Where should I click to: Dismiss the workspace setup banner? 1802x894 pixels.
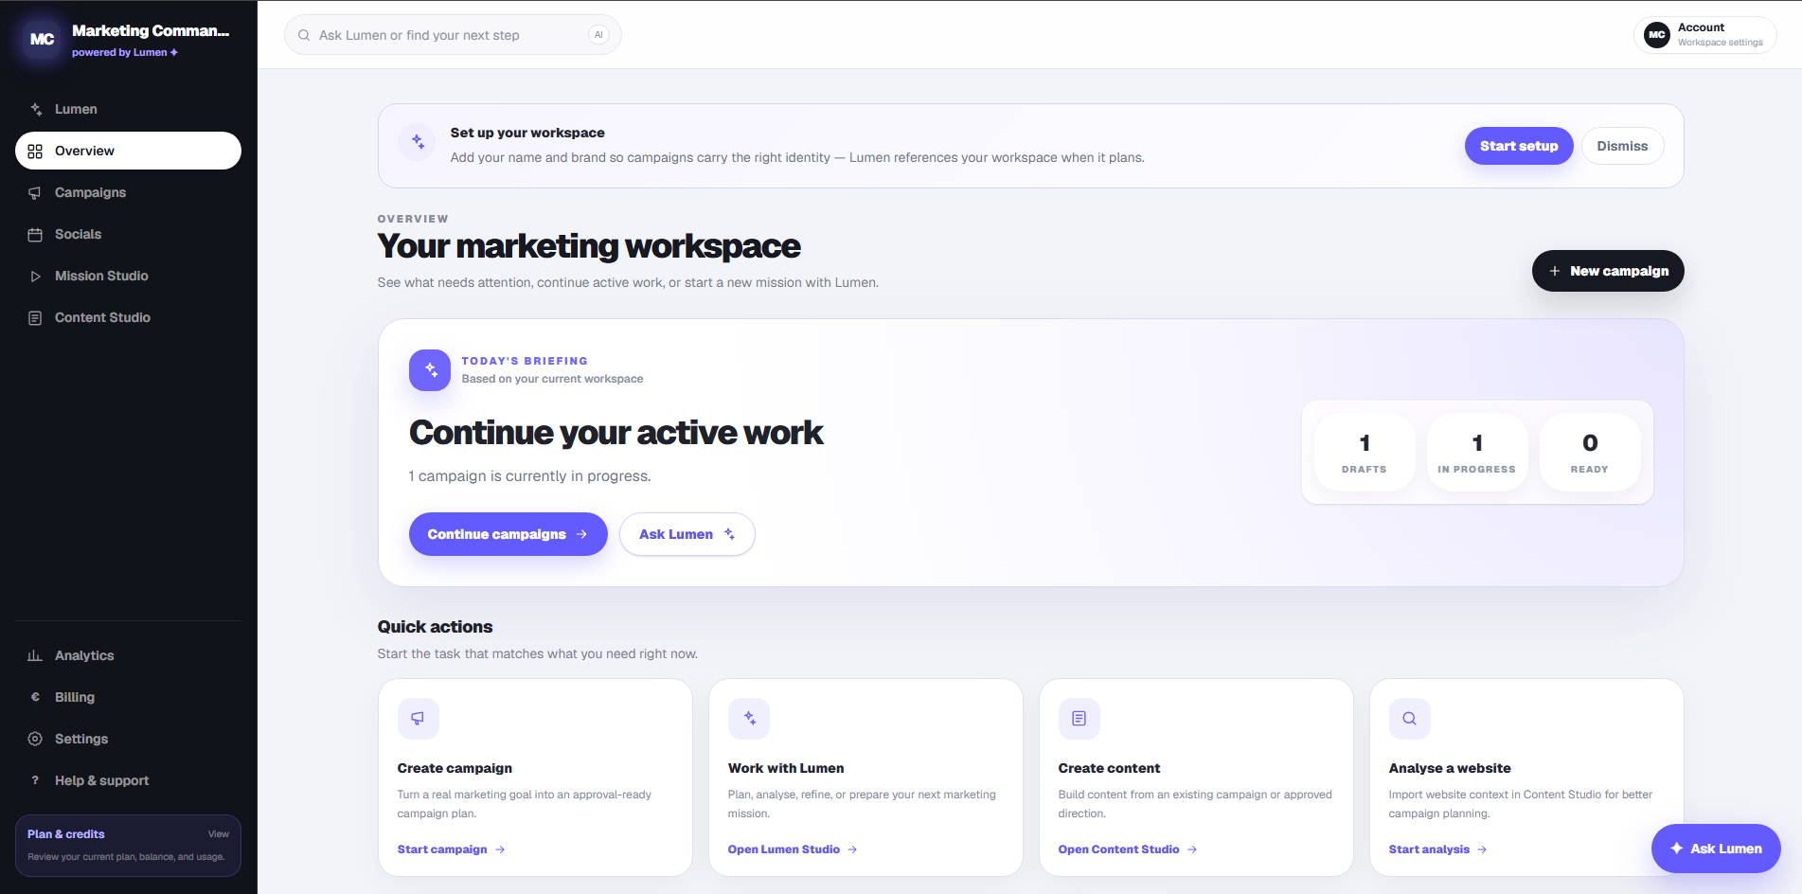click(1622, 146)
